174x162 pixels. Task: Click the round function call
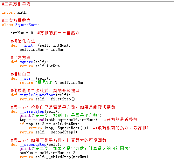(x=38, y=120)
